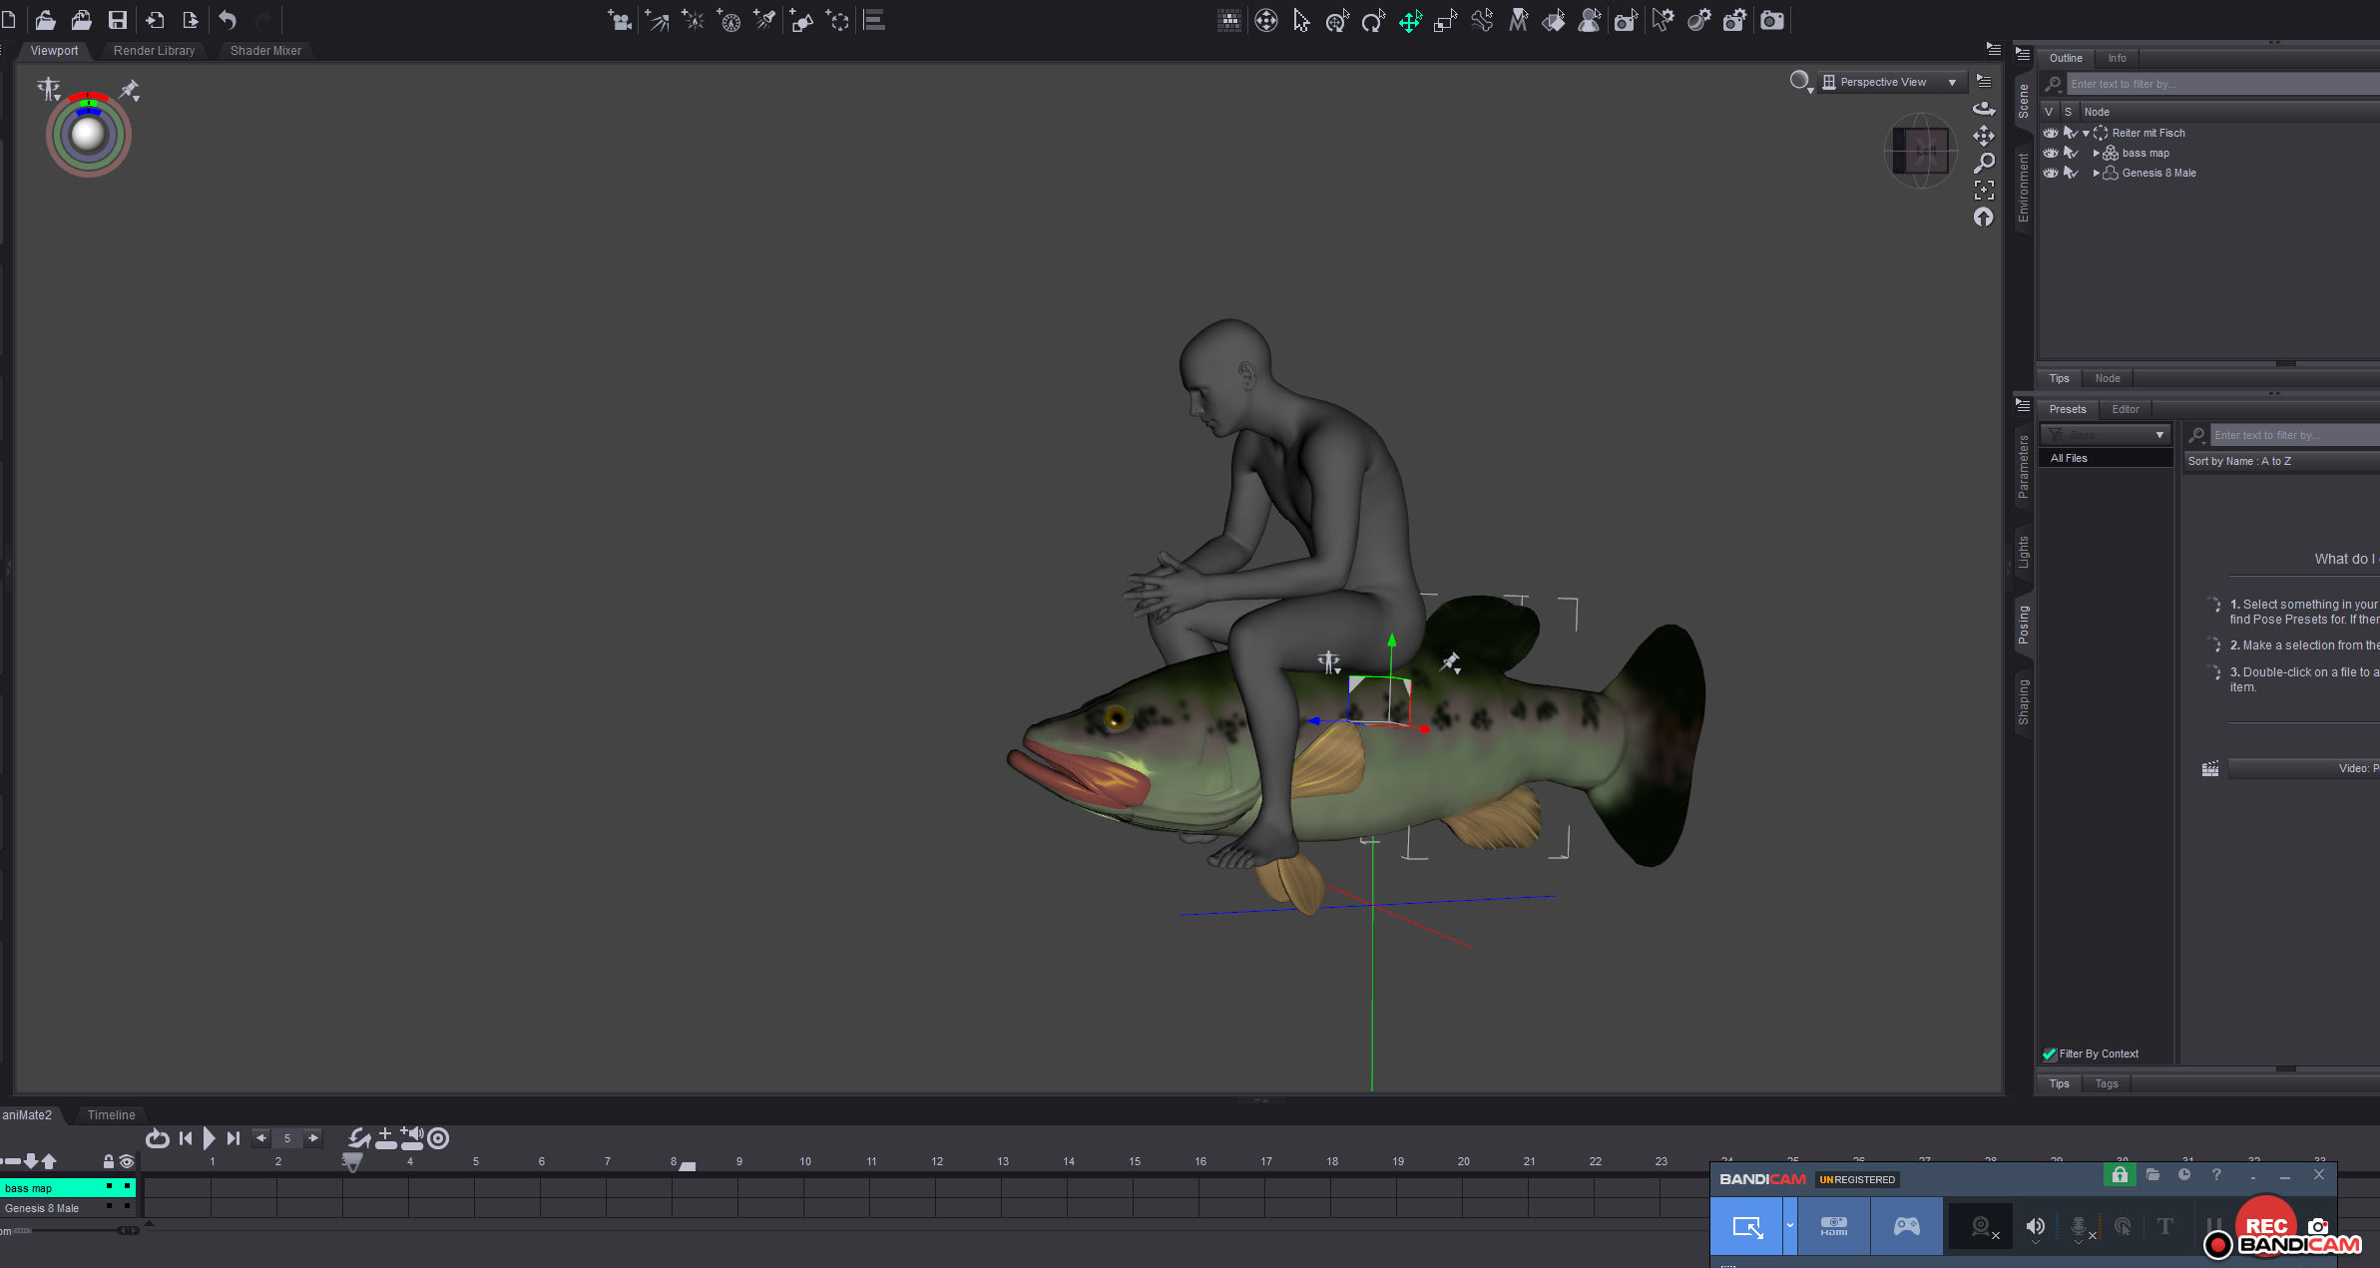The width and height of the screenshot is (2380, 1268).
Task: Activate the Rotate tool
Action: pyautogui.click(x=1373, y=20)
